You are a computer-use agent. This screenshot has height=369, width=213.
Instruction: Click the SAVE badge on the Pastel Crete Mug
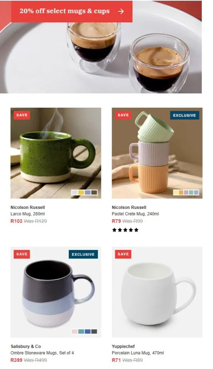[123, 115]
